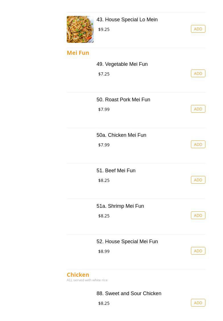View the Beef Mei Fun item

click(116, 171)
